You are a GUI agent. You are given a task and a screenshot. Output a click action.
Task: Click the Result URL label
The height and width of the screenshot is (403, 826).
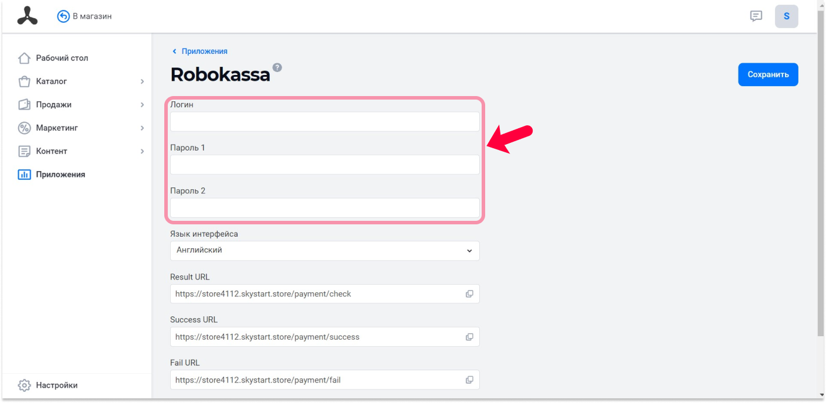pos(189,276)
